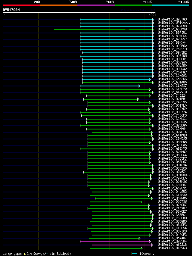Select the UniRef100_B9MX04 label
The width and height of the screenshot is (192, 256).
click(172, 42)
